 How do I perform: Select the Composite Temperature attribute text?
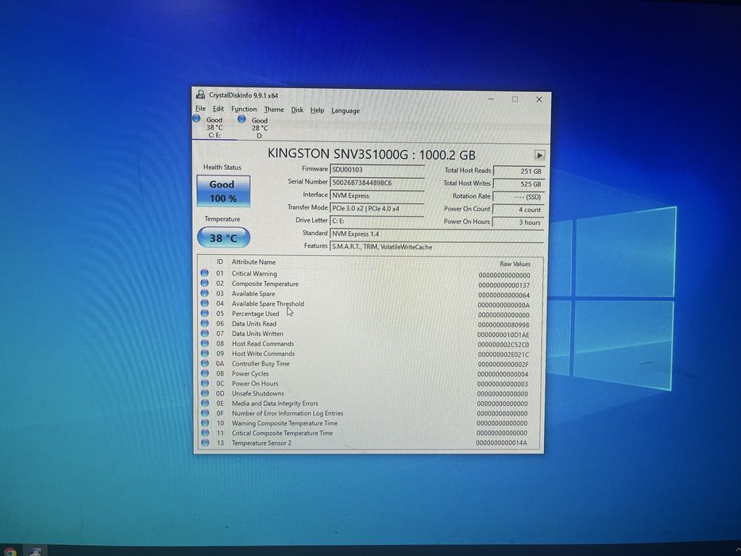click(x=265, y=284)
